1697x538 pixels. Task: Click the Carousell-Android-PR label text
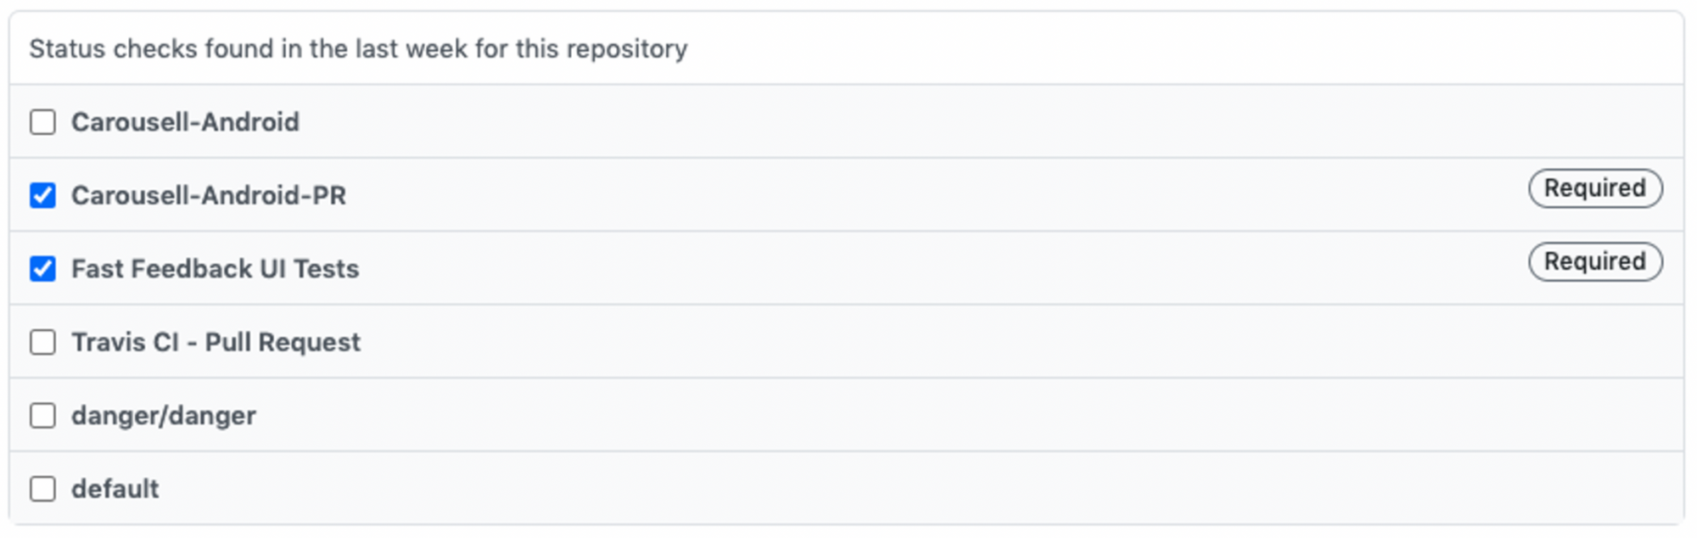click(x=209, y=195)
